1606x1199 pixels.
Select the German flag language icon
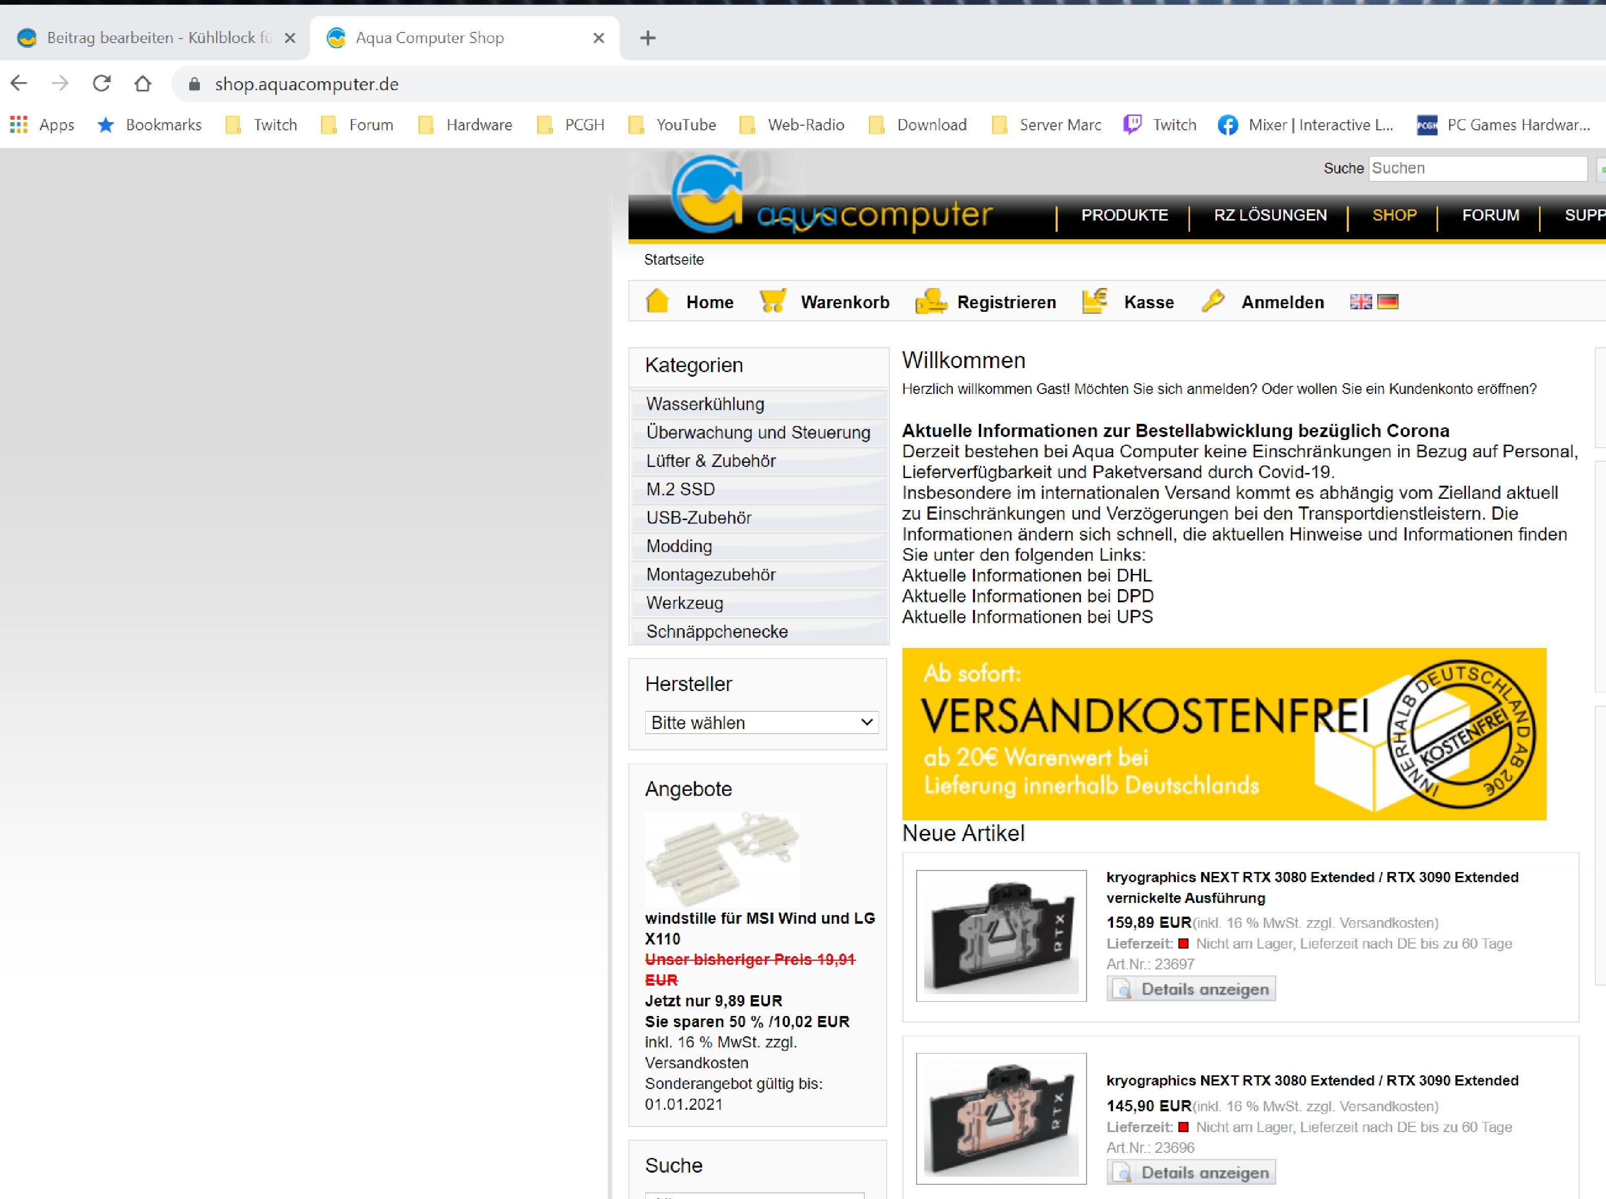coord(1387,301)
